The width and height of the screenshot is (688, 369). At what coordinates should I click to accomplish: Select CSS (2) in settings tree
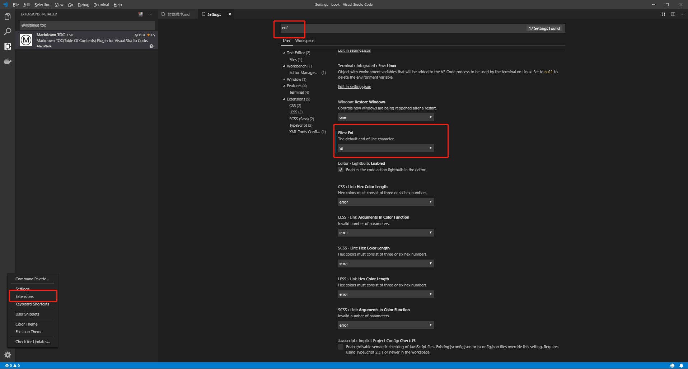[x=295, y=106]
